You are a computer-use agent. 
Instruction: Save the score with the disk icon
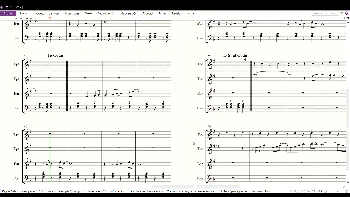point(7,7)
